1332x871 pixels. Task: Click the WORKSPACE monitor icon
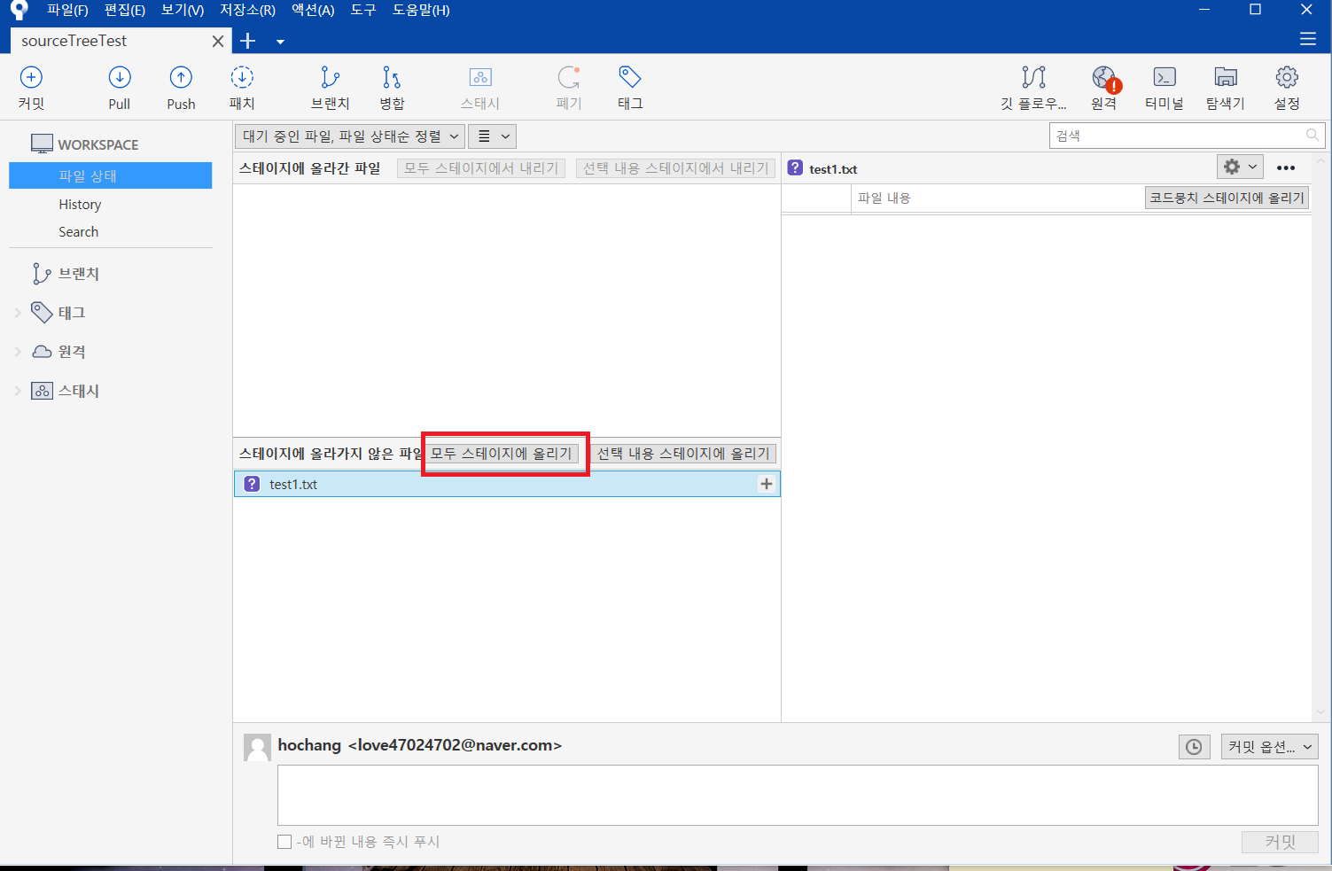[42, 144]
